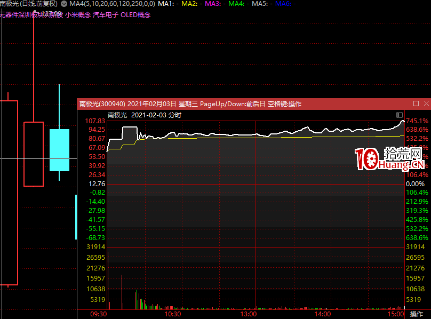Click the -68.73 lower price label
This screenshot has width=431, height=319.
pos(95,238)
